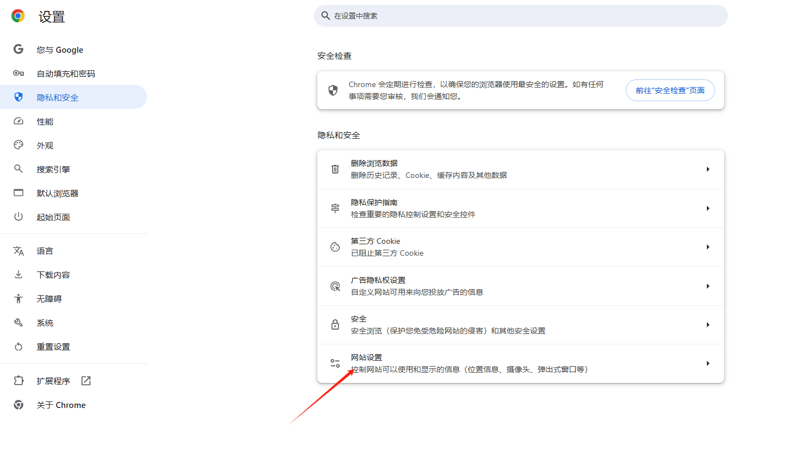
Task: Click the wrench icon for 系统
Action: pos(19,323)
